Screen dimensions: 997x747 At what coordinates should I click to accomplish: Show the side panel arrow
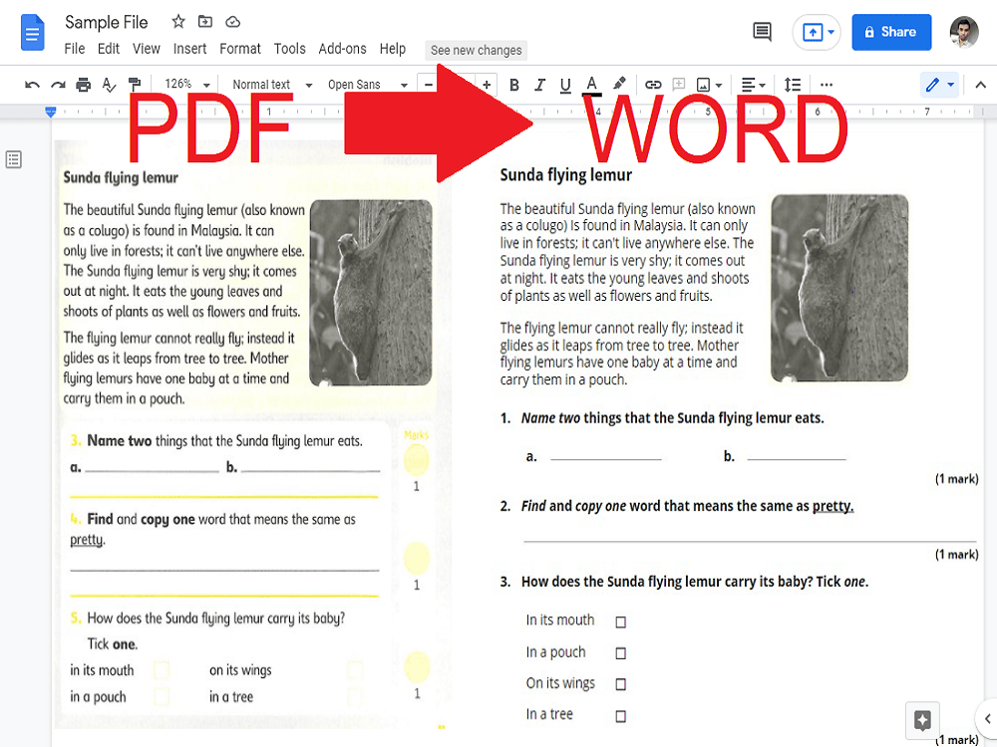[x=987, y=718]
